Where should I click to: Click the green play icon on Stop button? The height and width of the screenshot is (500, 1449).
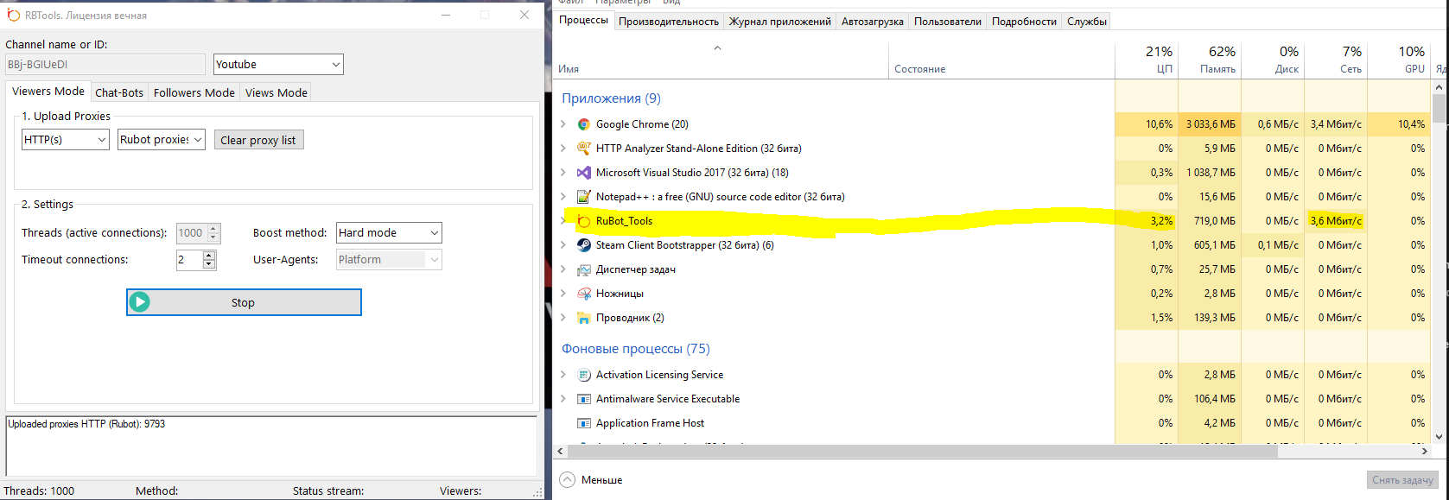point(140,302)
